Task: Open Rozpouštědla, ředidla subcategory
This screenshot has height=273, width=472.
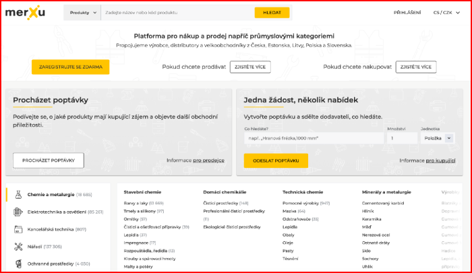Action: point(149,251)
